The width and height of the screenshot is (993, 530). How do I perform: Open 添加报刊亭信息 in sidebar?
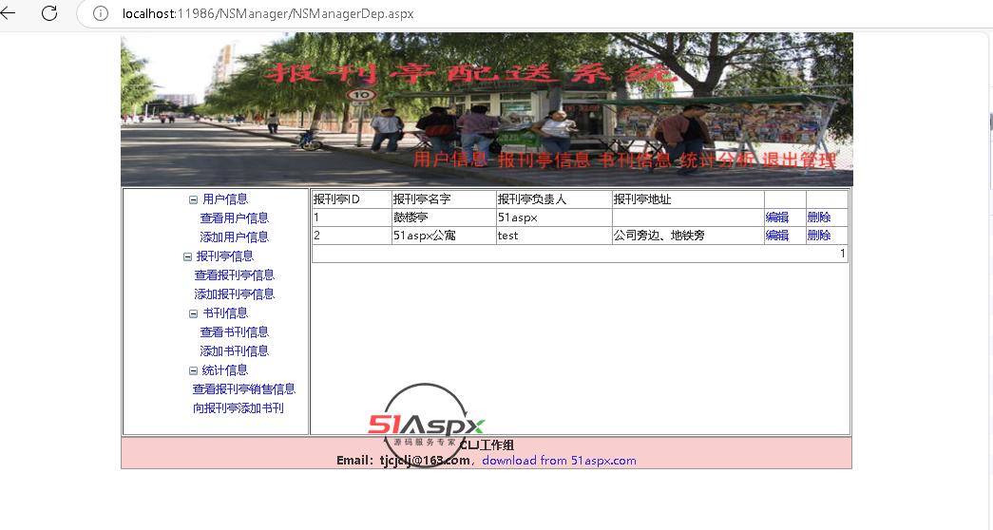pyautogui.click(x=235, y=294)
